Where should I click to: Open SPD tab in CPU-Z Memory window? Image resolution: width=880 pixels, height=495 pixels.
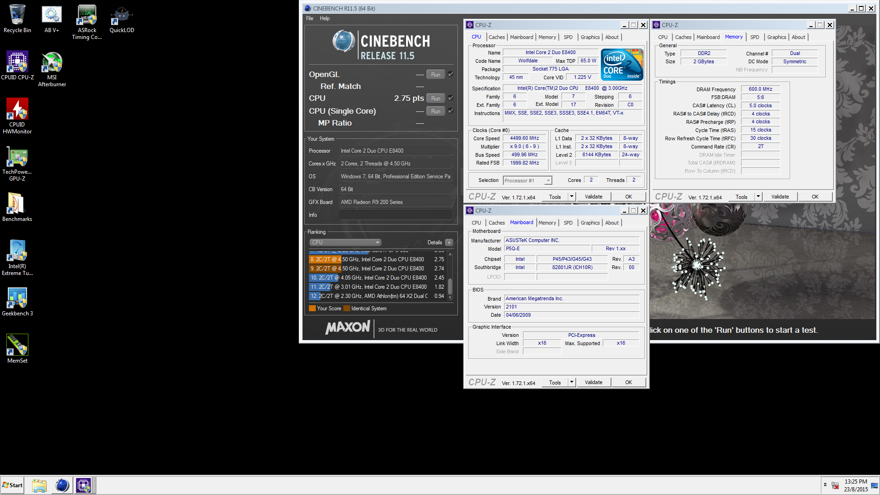(x=754, y=37)
